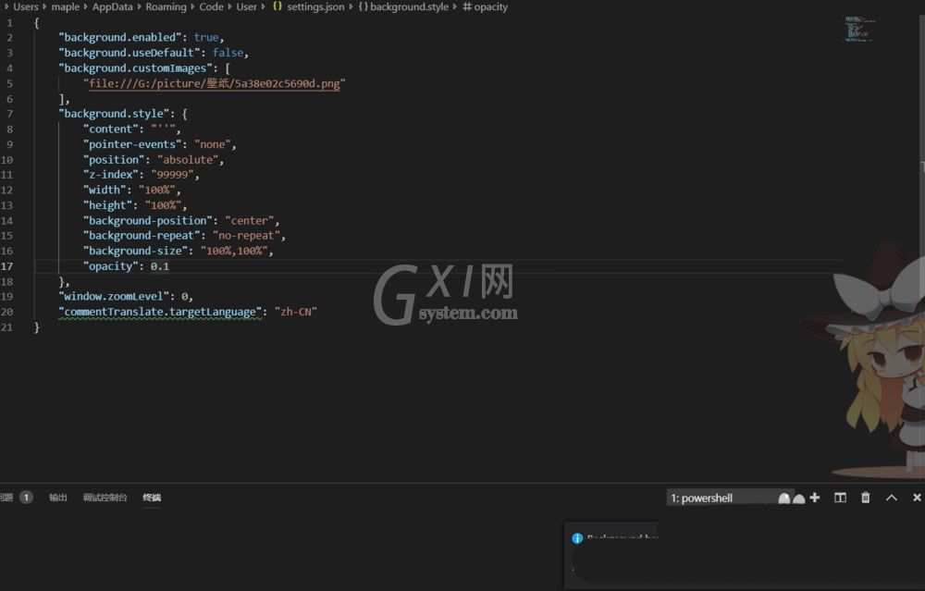The height and width of the screenshot is (591, 925).
Task: Click the curly-brace icon before settings.json breadcrumb
Action: (x=277, y=6)
